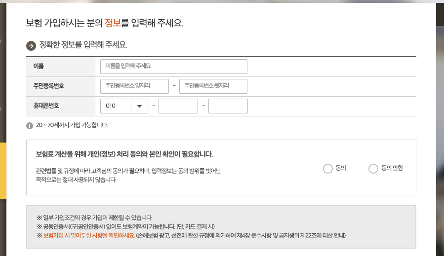The width and height of the screenshot is (444, 256).
Task: Click the exclamation icon beside 20~70세 notice
Action: coord(30,126)
